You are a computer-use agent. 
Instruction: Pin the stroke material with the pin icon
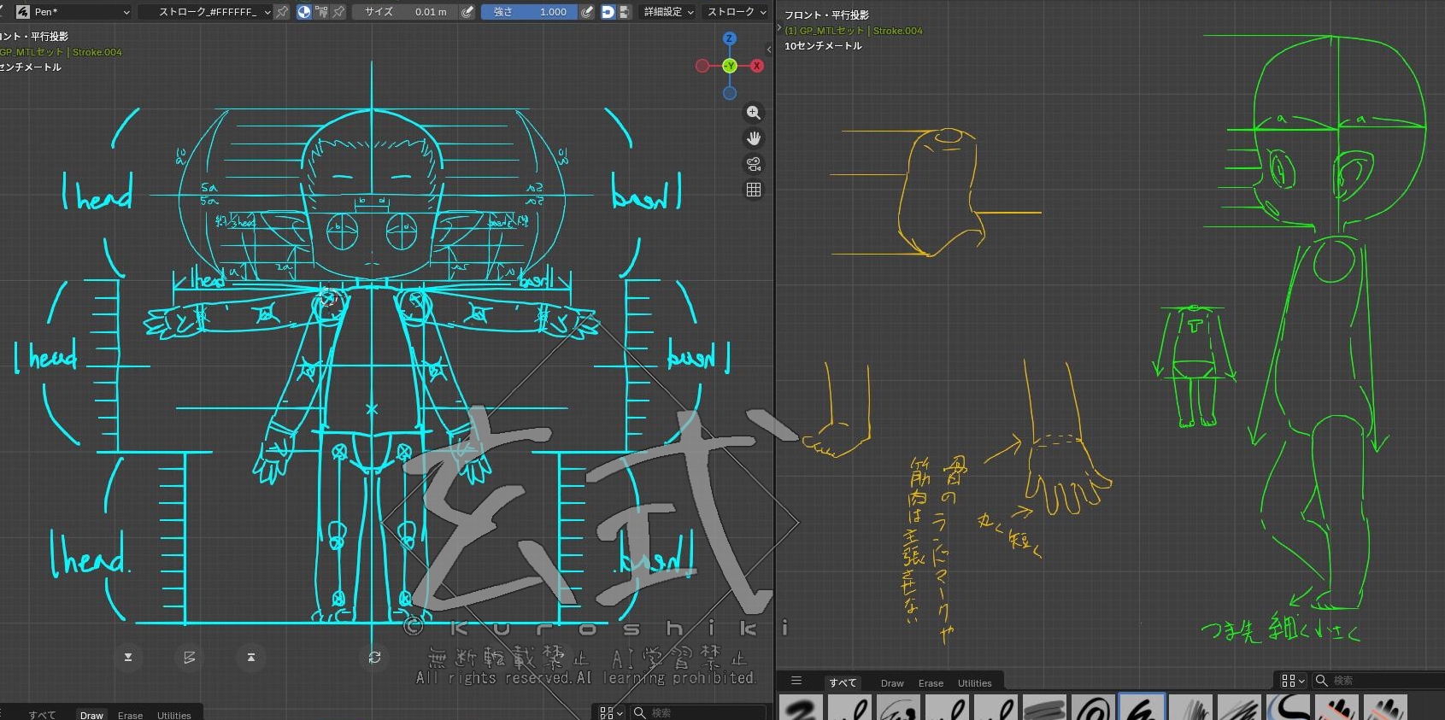pyautogui.click(x=282, y=12)
